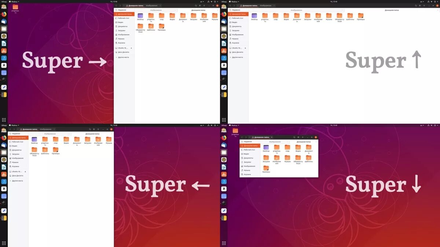This screenshot has height=247, width=440.
Task: Open Rhythmbox in the Super → screenshot dock
Action: (x=4, y=36)
